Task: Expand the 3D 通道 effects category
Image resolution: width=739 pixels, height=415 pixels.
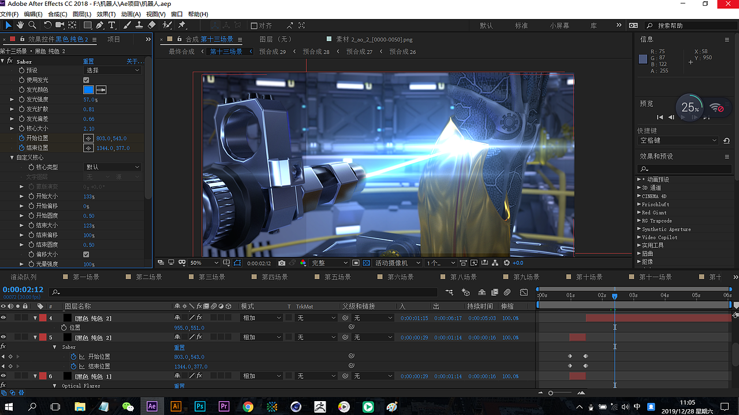Action: click(x=638, y=188)
